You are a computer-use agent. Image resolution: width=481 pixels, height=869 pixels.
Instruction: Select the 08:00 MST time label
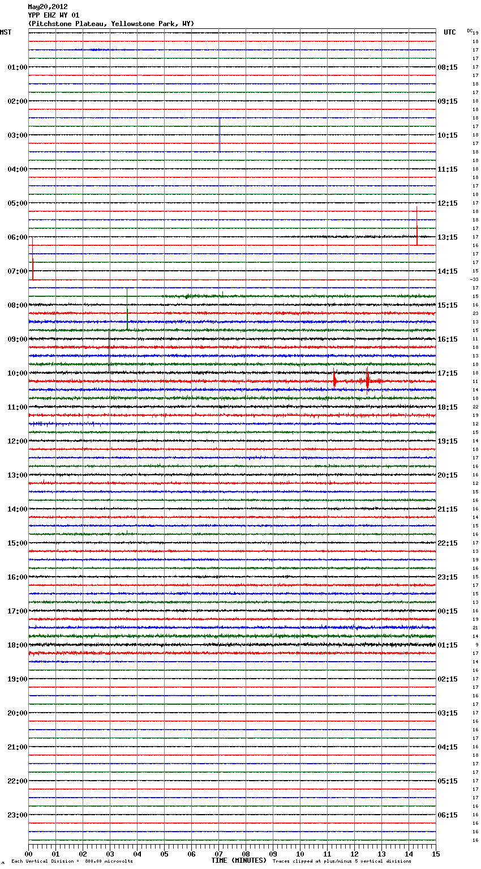[x=18, y=305]
